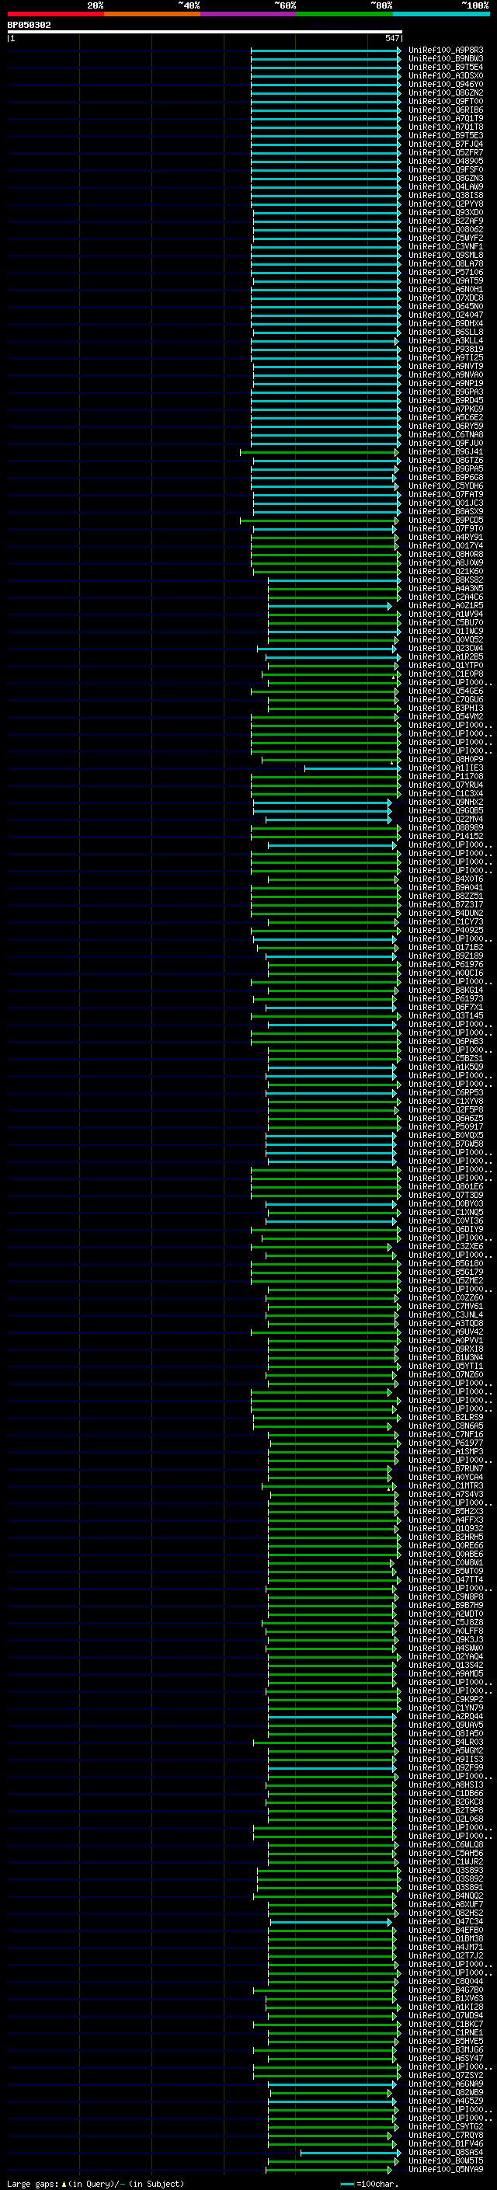Click the UniRef100_A6GNA9 label

pyautogui.click(x=445, y=2084)
